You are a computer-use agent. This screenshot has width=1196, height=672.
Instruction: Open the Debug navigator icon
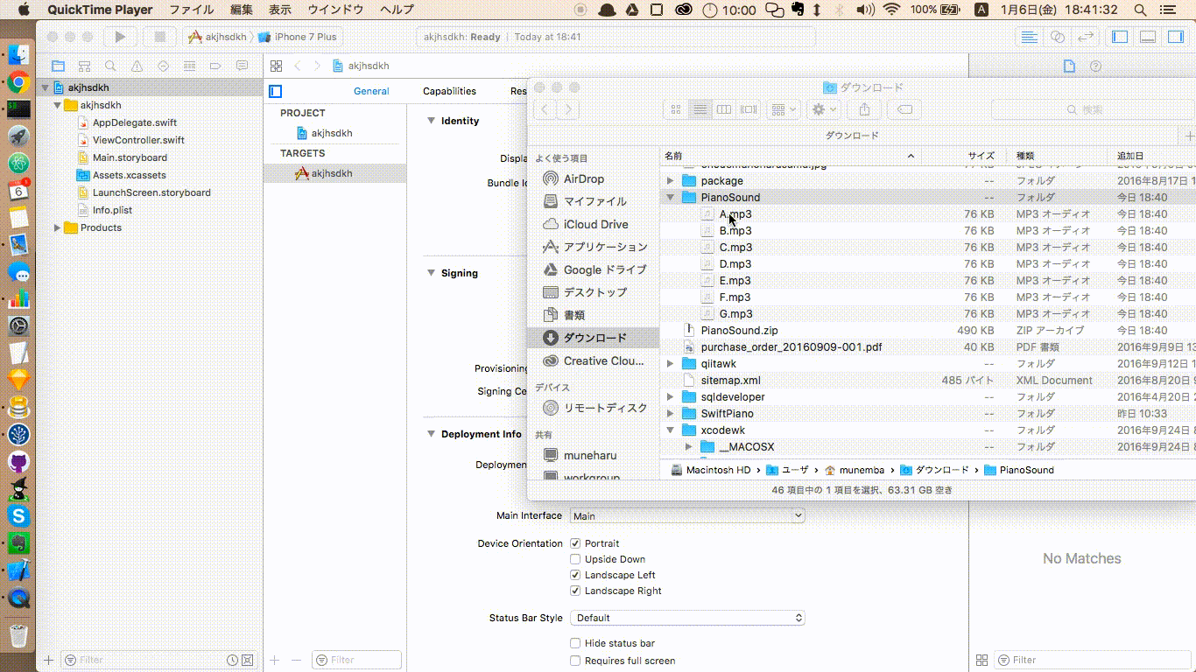(x=189, y=66)
